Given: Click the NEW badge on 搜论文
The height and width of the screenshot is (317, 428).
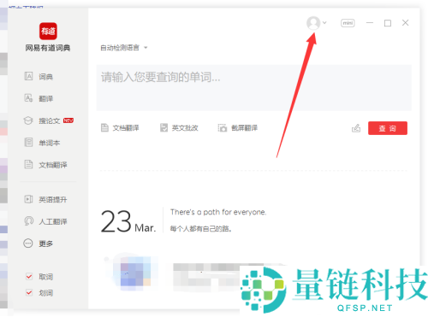Looking at the screenshot, I should [68, 120].
